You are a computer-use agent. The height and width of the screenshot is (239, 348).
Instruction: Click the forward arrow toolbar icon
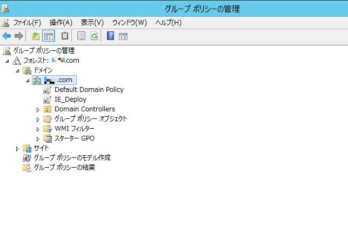19,36
